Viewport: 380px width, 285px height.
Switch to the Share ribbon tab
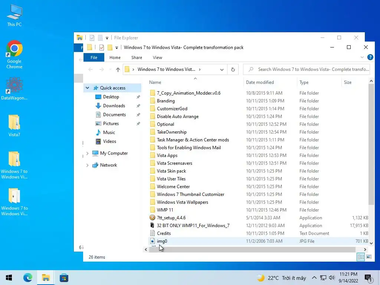137,58
